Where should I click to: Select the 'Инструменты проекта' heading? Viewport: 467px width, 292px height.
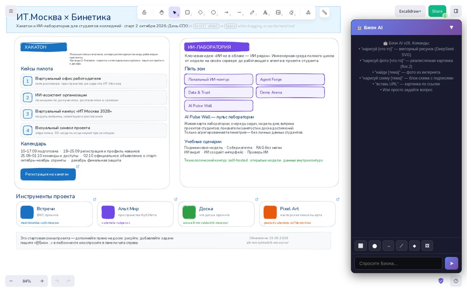[46, 196]
